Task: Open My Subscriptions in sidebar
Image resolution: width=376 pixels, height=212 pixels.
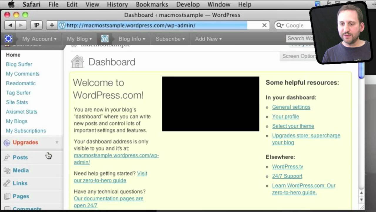Action: [x=26, y=130]
